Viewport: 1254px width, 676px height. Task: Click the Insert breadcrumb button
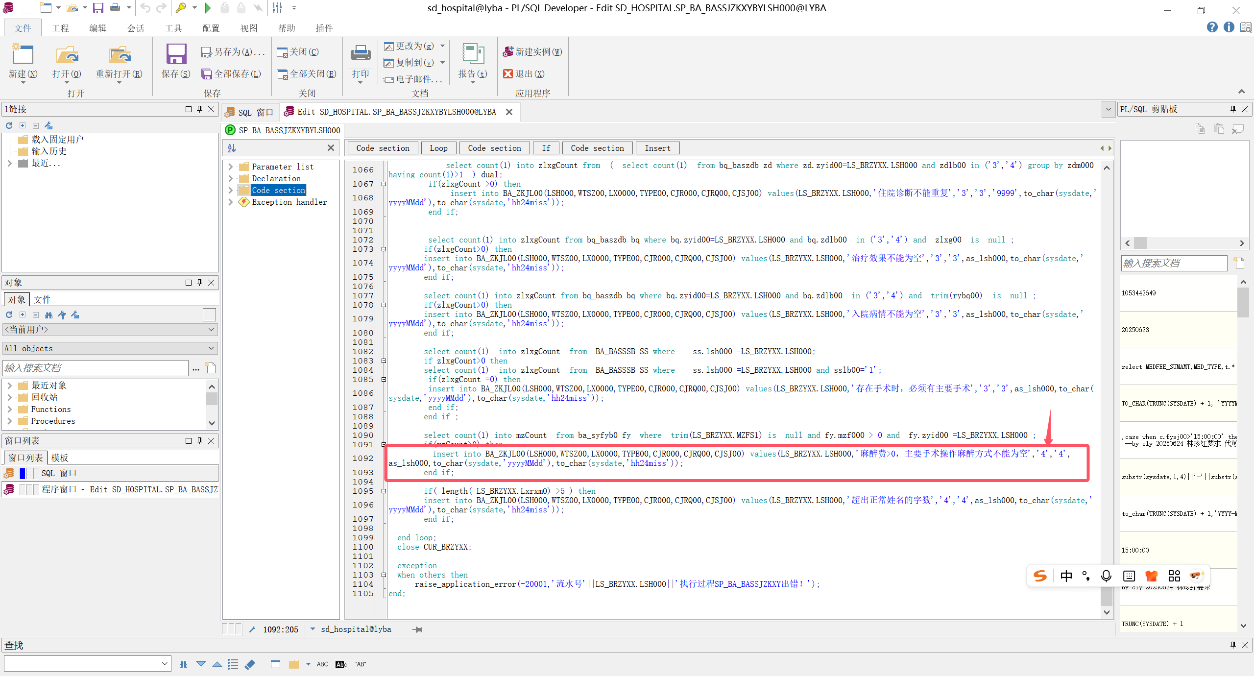click(x=657, y=148)
